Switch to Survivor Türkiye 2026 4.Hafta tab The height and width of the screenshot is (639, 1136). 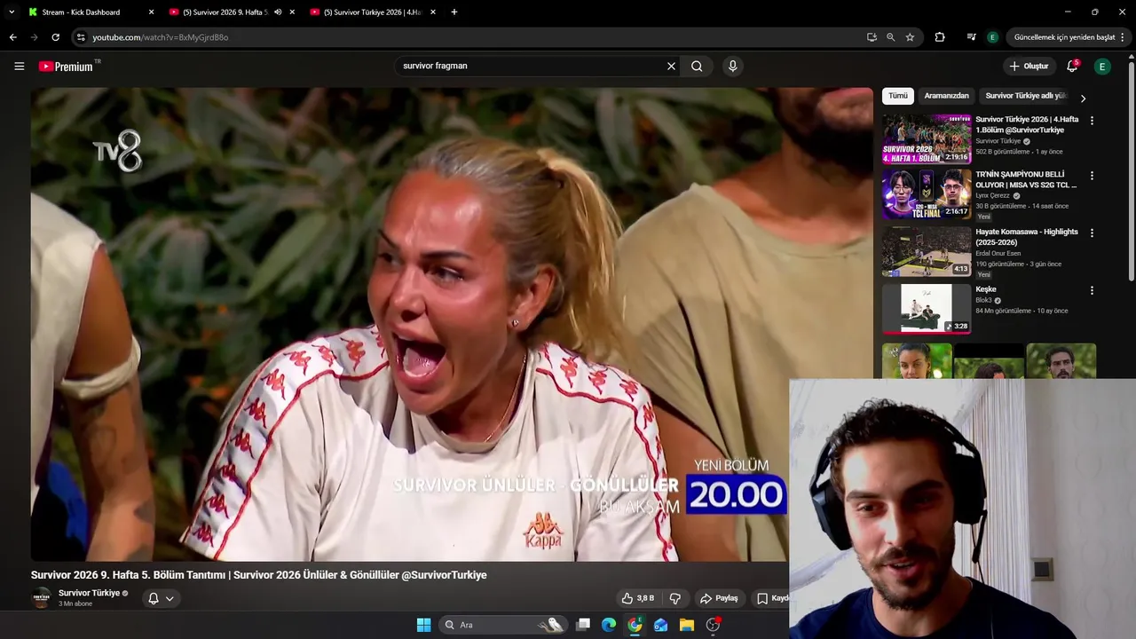point(372,12)
